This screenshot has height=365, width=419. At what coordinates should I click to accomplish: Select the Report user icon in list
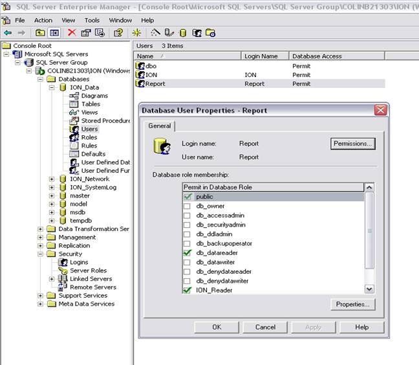tap(140, 83)
